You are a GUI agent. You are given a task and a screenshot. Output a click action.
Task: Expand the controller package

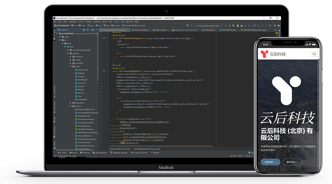70,63
